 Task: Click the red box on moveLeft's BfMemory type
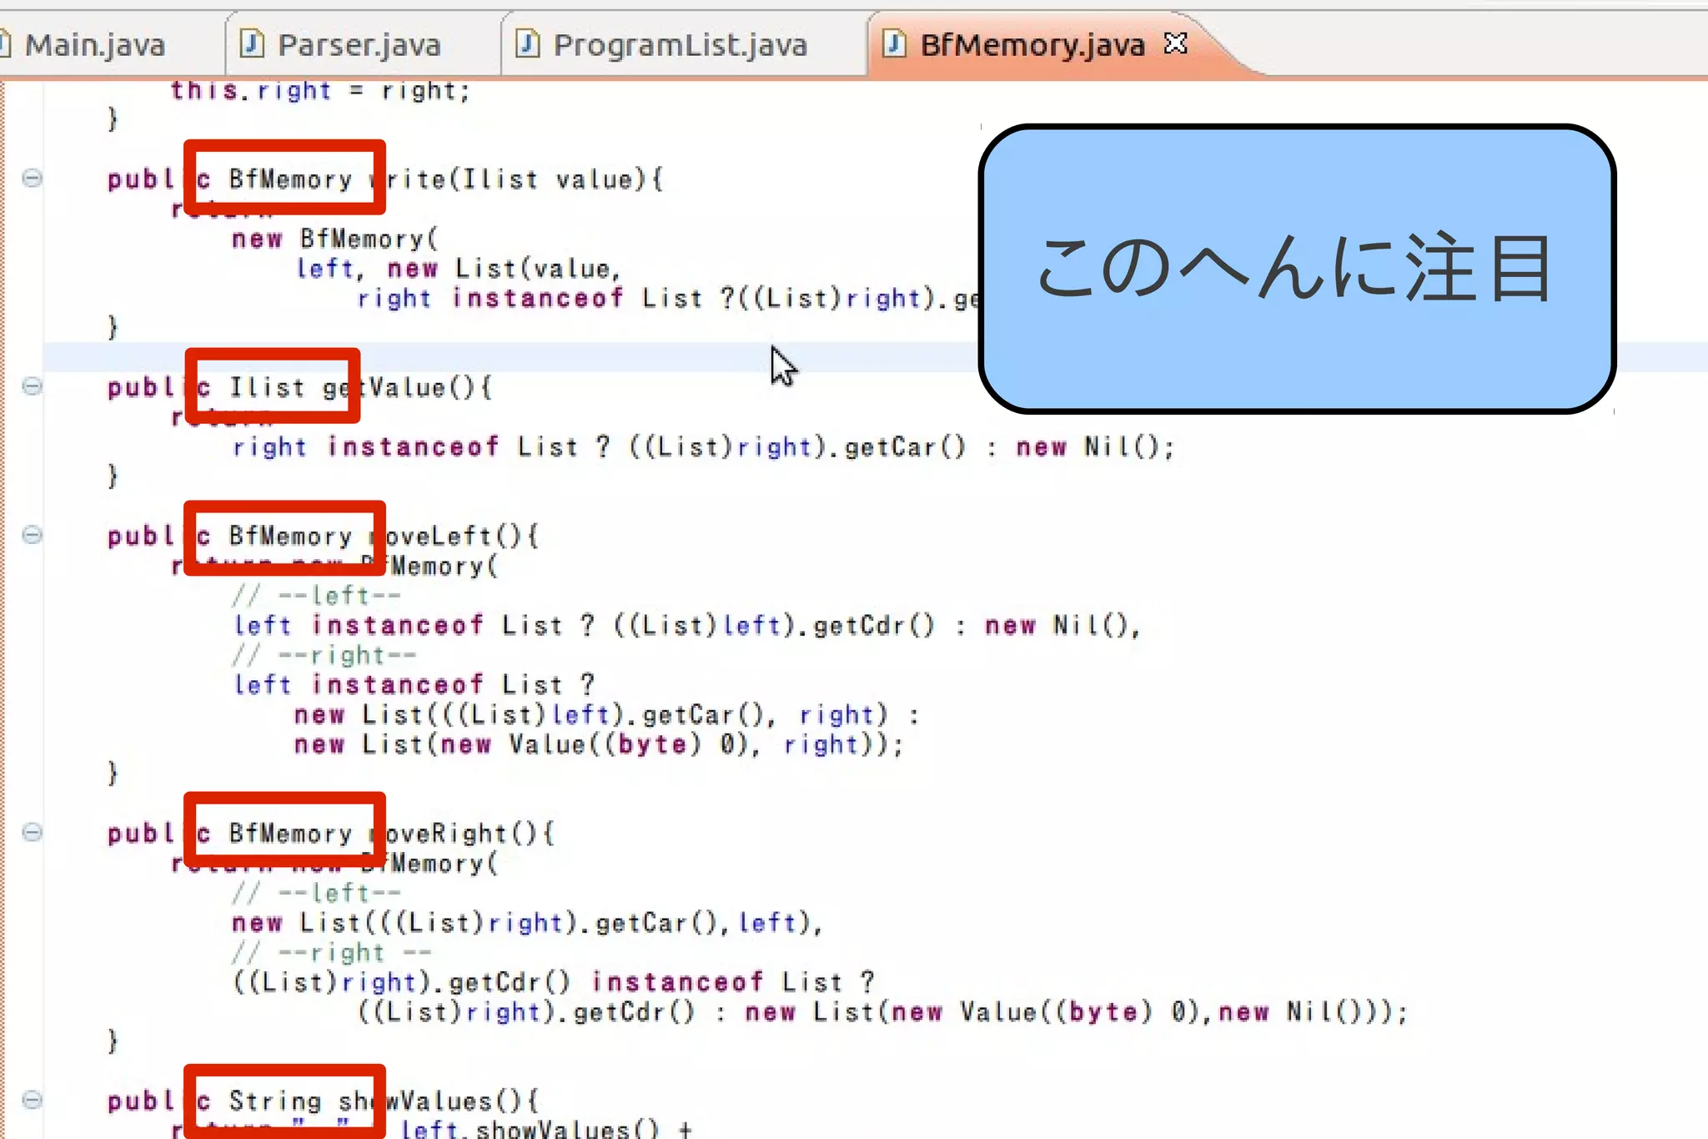(284, 537)
